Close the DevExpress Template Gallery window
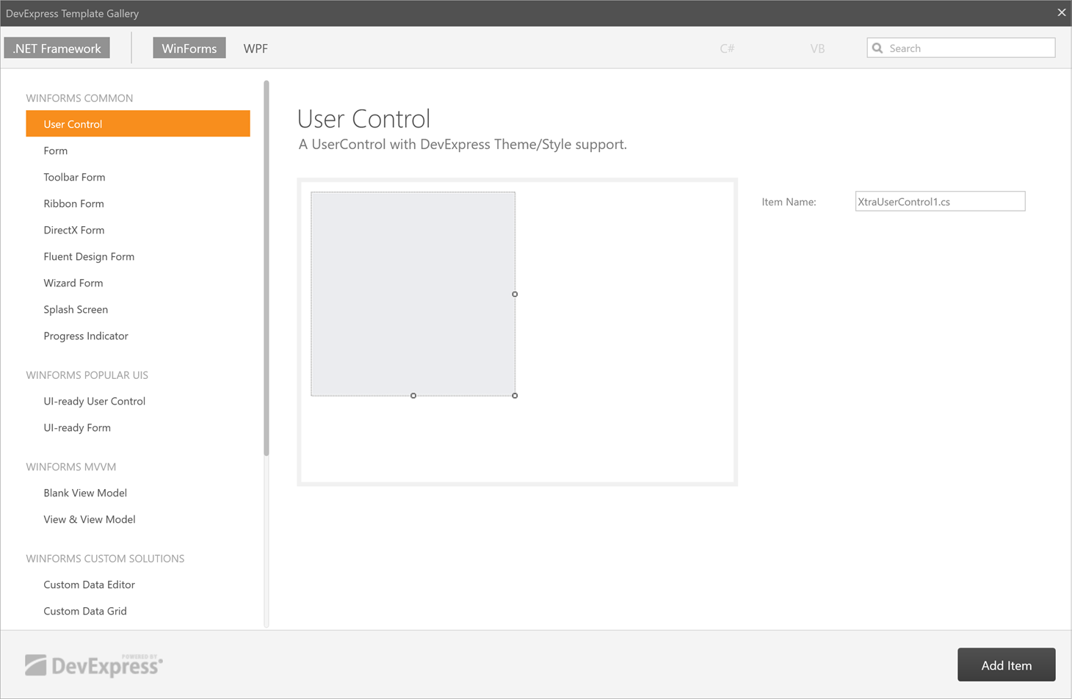1072x699 pixels. pos(1061,12)
